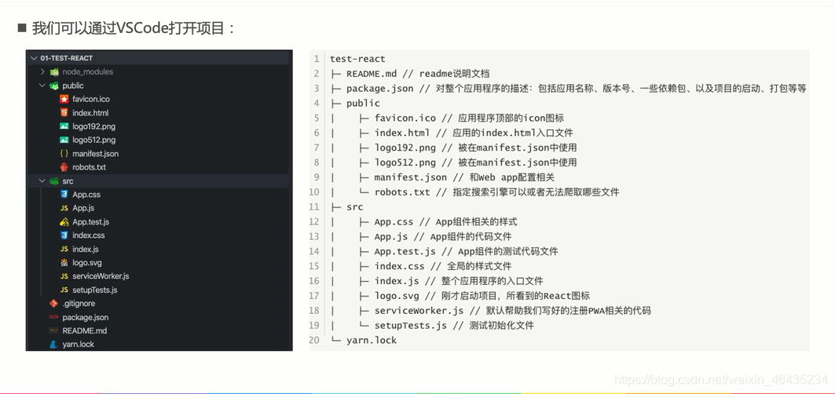Click the slide heading about VSCode
The image size is (835, 394).
pyautogui.click(x=134, y=27)
